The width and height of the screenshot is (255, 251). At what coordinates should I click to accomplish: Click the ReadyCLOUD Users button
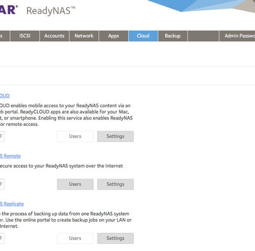[75, 136]
